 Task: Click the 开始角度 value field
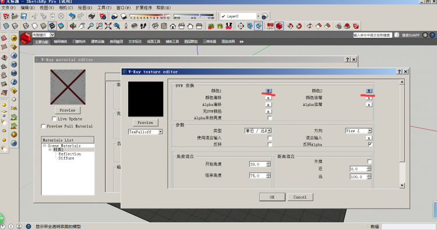click(258, 164)
